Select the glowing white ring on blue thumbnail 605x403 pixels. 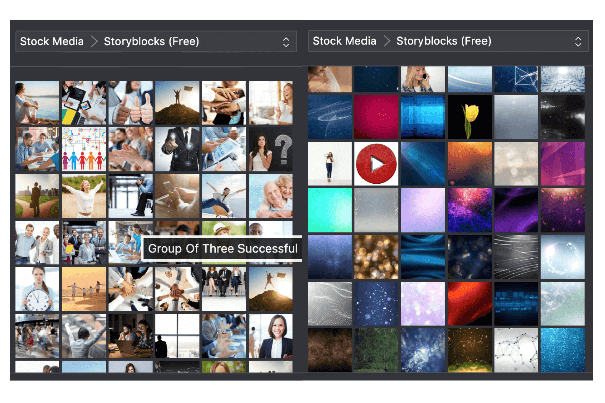point(563,257)
